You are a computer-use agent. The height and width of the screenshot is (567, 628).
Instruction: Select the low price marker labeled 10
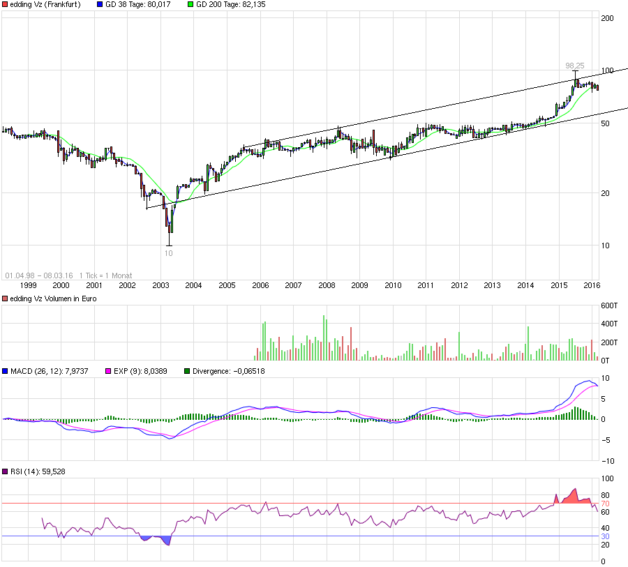point(169,253)
